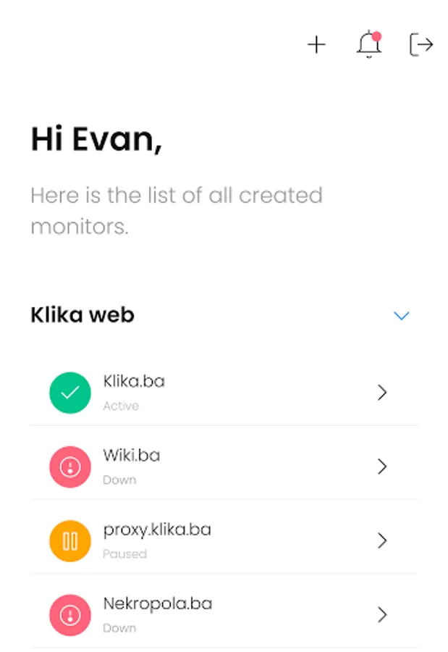The image size is (448, 652).
Task: Click the orange pause icon for proxy.klika.ba
Action: tap(70, 541)
